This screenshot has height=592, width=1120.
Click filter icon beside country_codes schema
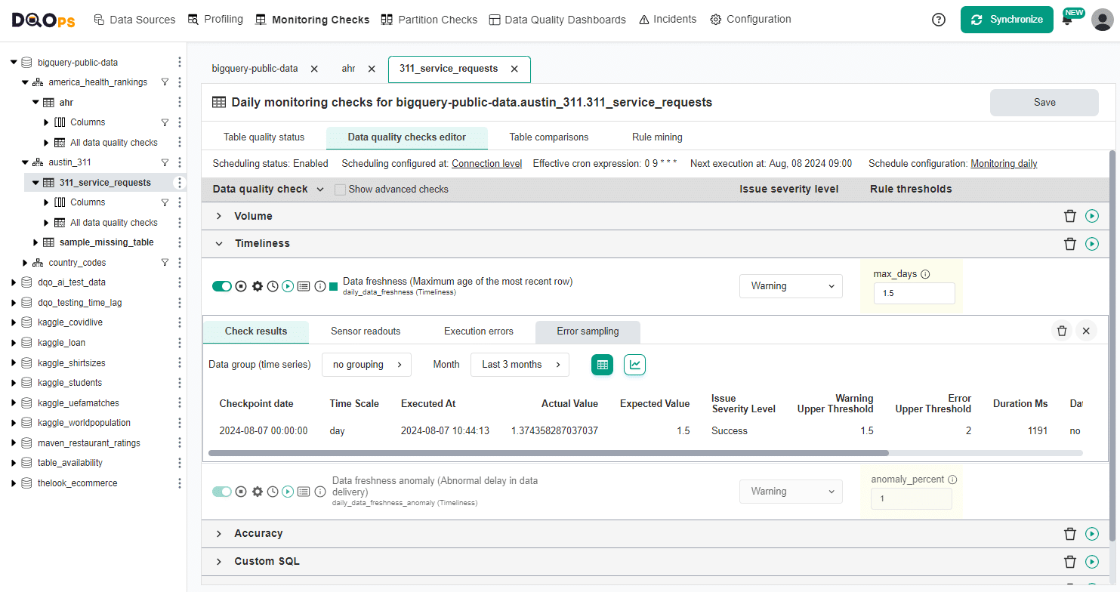tap(165, 263)
